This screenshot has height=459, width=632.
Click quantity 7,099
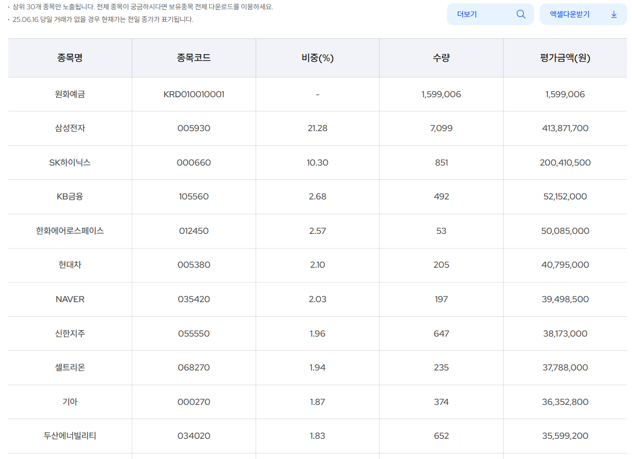tap(441, 128)
